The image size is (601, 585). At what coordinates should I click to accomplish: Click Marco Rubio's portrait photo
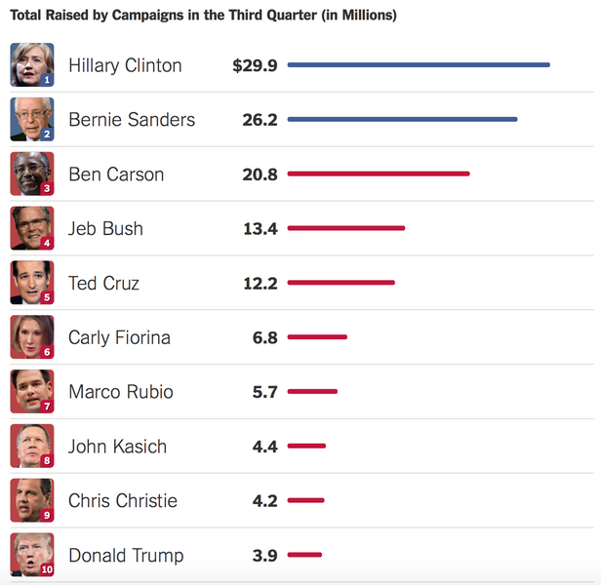(31, 392)
